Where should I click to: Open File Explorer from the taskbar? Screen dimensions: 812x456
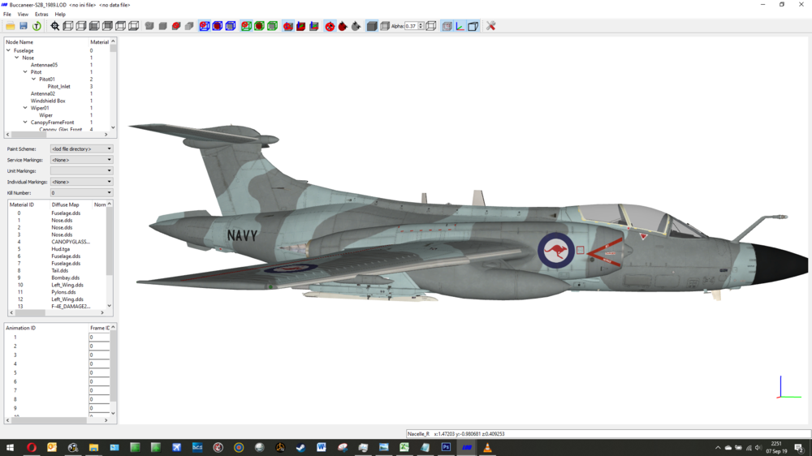(93, 448)
